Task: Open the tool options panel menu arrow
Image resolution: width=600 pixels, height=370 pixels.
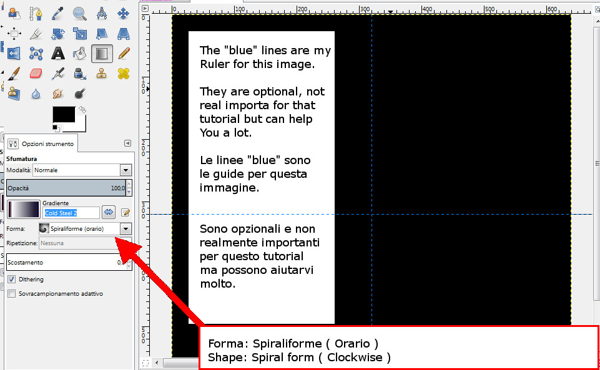Action: tap(127, 144)
